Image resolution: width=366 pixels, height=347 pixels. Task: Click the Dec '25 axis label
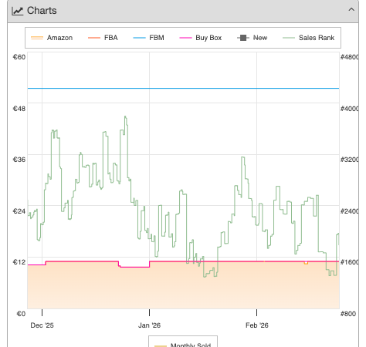pyautogui.click(x=42, y=325)
